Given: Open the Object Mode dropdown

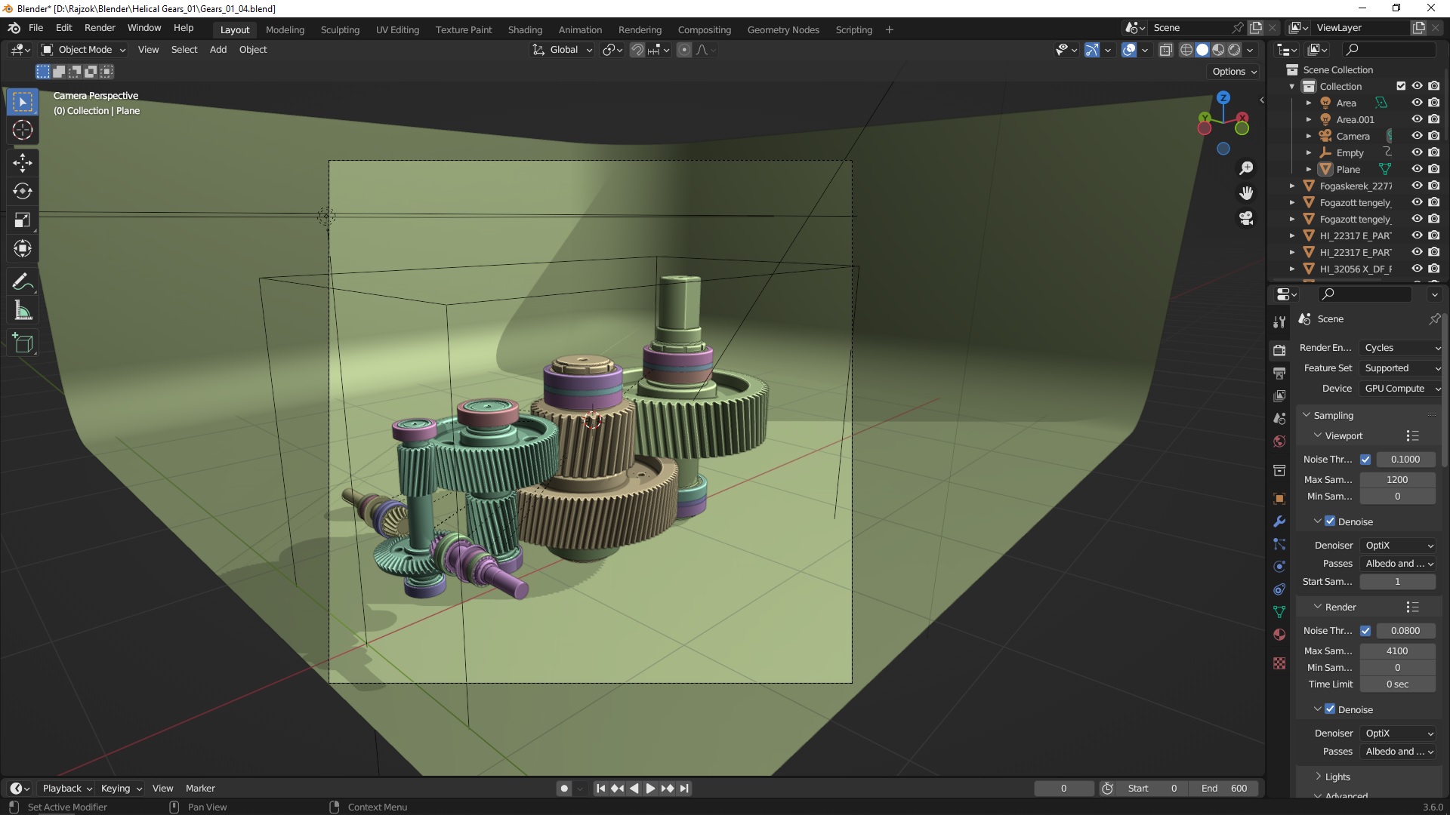Looking at the screenshot, I should 83,50.
